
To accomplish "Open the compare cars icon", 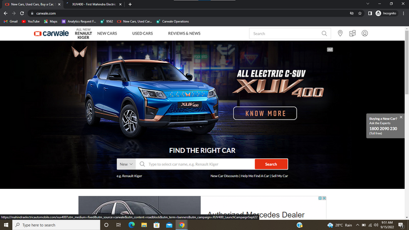I will 352,33.
